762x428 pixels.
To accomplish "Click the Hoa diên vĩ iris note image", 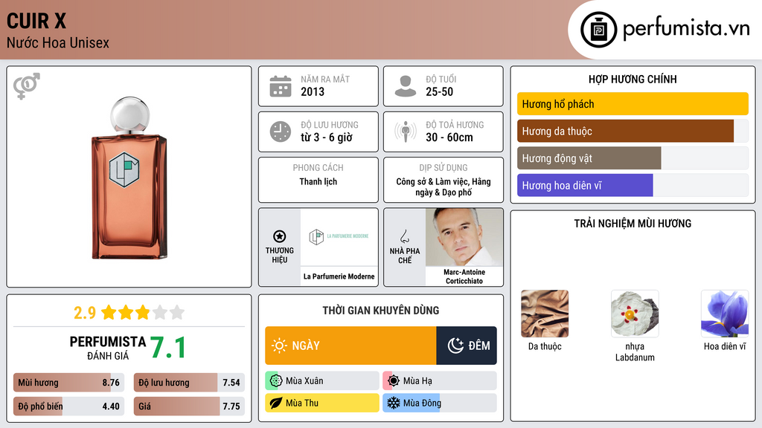I will coord(725,314).
